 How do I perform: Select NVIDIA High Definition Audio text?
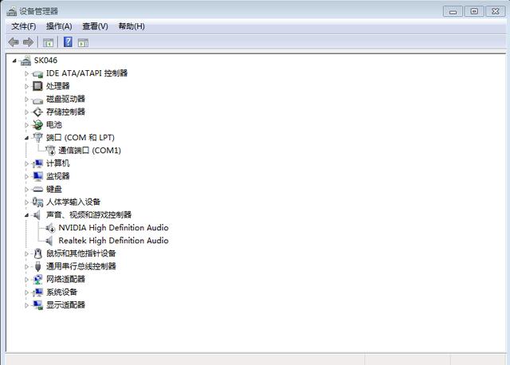[x=113, y=228]
